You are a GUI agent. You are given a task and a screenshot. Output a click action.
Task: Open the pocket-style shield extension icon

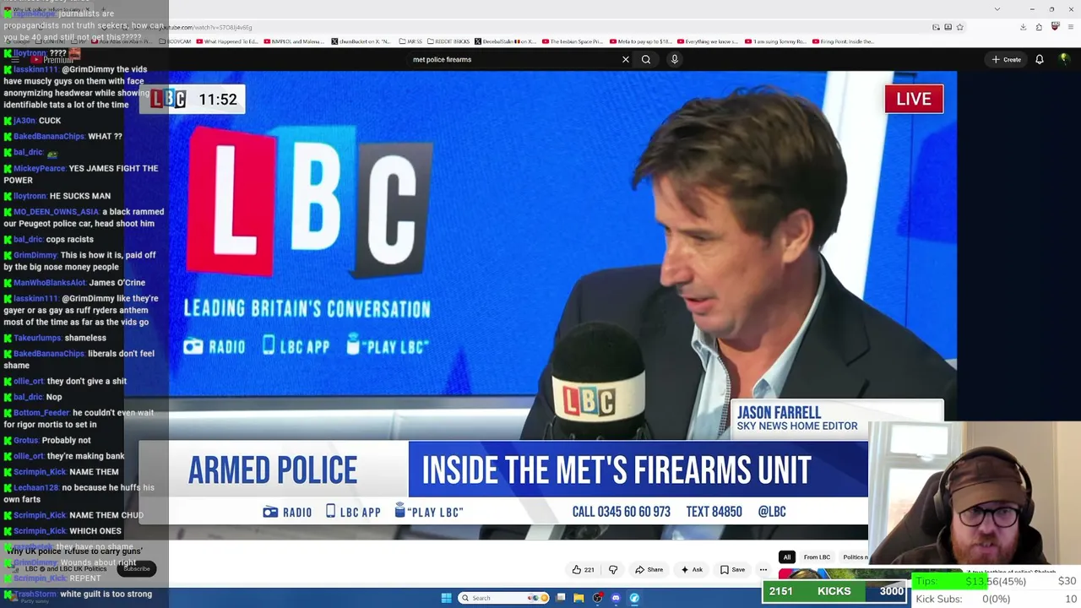(x=1055, y=27)
